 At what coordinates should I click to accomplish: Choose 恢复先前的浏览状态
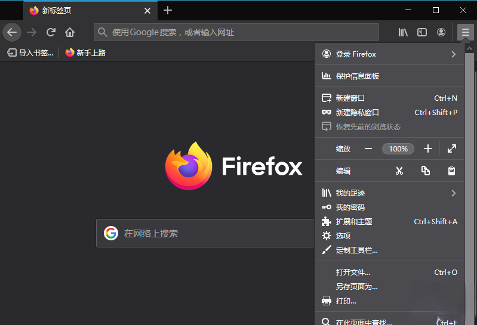click(390, 126)
